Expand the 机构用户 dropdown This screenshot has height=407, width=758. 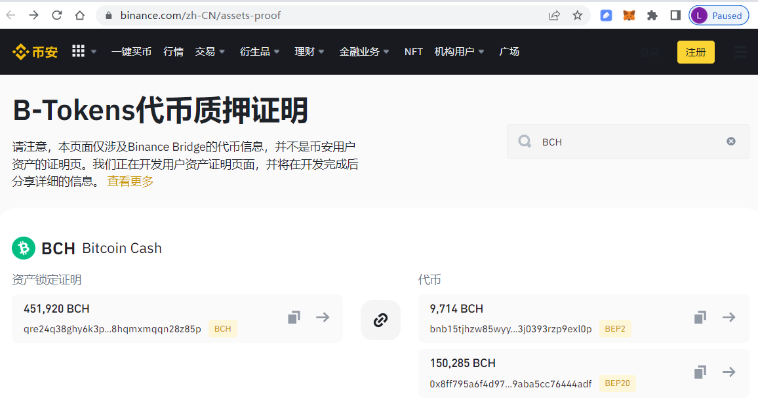click(x=459, y=52)
